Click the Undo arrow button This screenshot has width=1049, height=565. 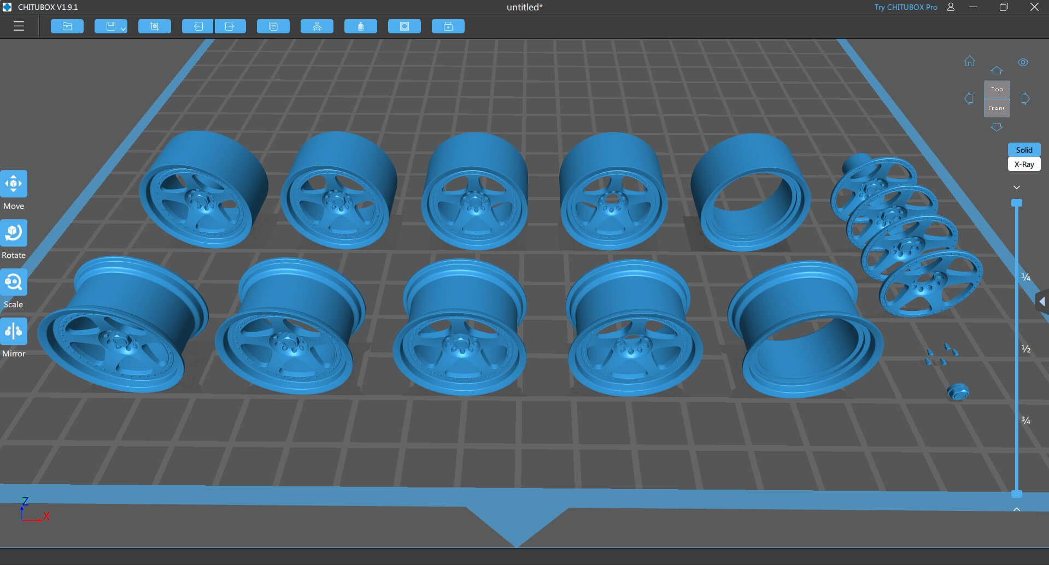[197, 26]
